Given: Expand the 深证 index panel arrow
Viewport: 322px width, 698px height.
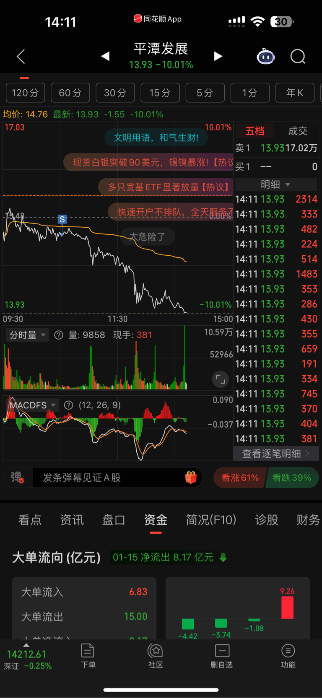Looking at the screenshot, I should (x=26, y=645).
